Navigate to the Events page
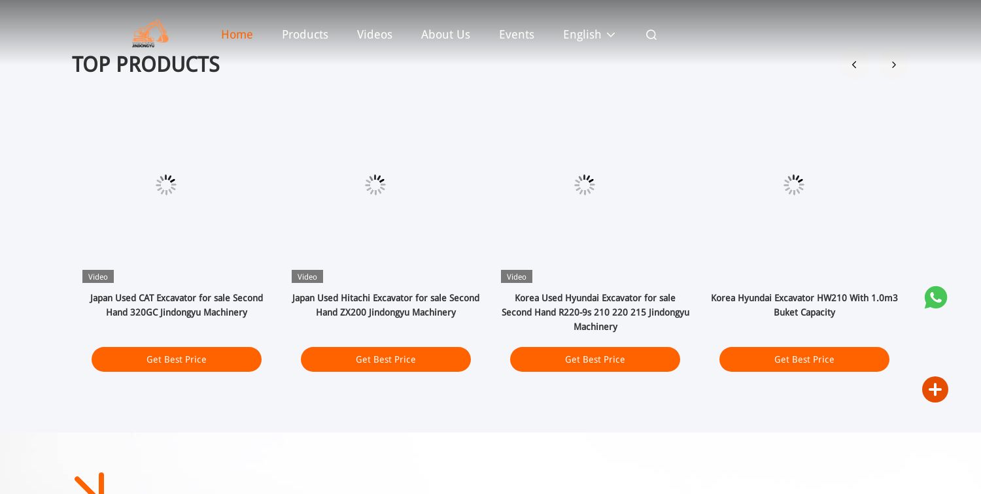Image resolution: width=981 pixels, height=494 pixels. tap(516, 35)
